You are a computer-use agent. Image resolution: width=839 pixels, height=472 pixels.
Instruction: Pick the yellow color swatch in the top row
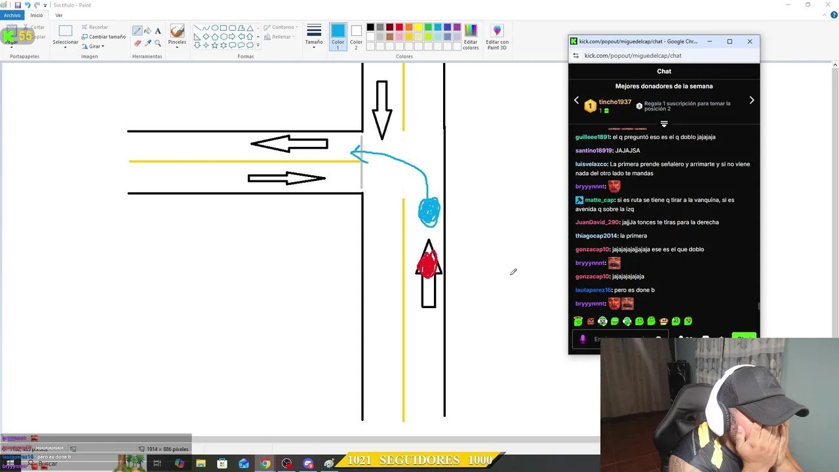click(418, 28)
